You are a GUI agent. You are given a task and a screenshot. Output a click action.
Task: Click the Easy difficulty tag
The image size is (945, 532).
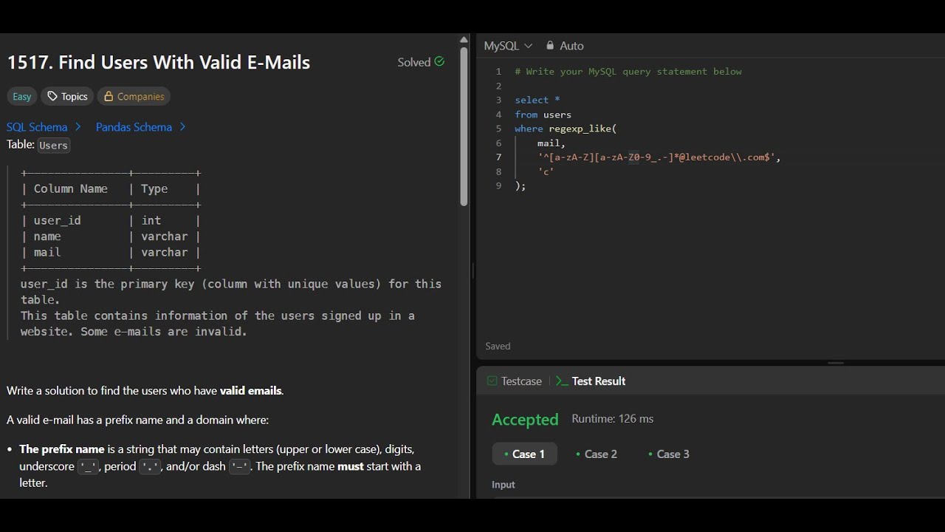tap(22, 96)
